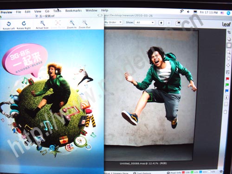Open the File menu
232x174 pixels.
(19, 12)
